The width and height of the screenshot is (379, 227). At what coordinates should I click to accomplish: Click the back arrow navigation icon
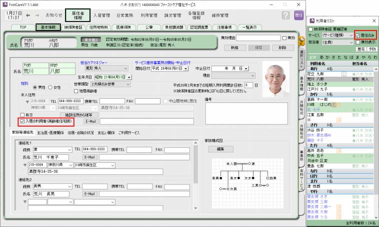[x=28, y=16]
